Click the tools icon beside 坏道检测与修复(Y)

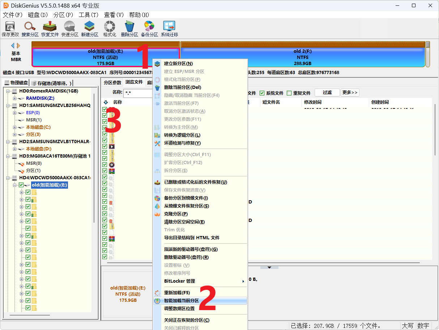click(157, 143)
